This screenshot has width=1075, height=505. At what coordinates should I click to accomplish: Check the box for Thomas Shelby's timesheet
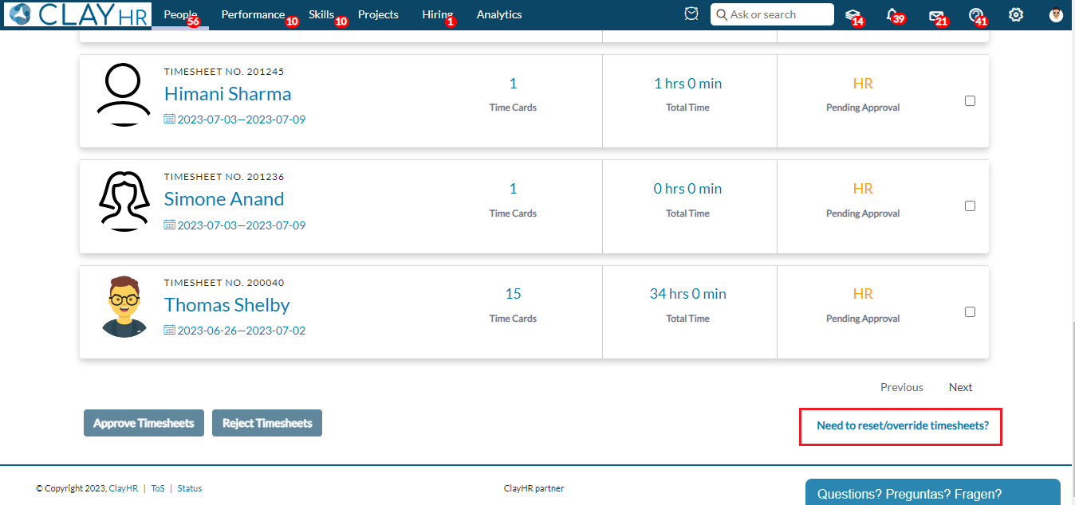pyautogui.click(x=970, y=311)
